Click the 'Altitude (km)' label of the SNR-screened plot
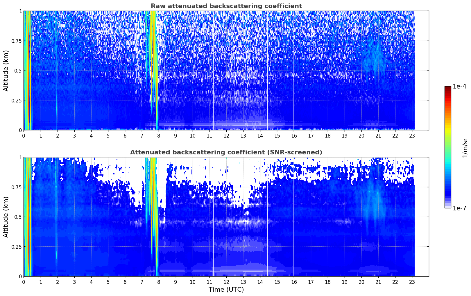 pyautogui.click(x=6, y=217)
